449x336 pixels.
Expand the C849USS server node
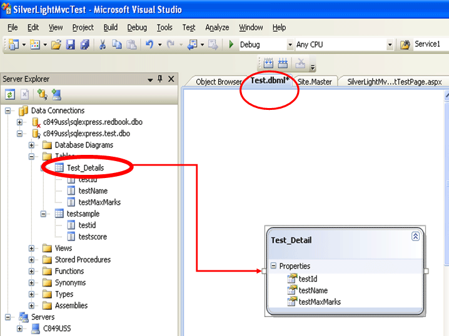[19, 329]
